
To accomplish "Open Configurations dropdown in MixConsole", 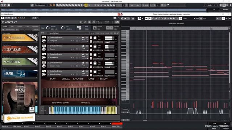I will (41, 5).
